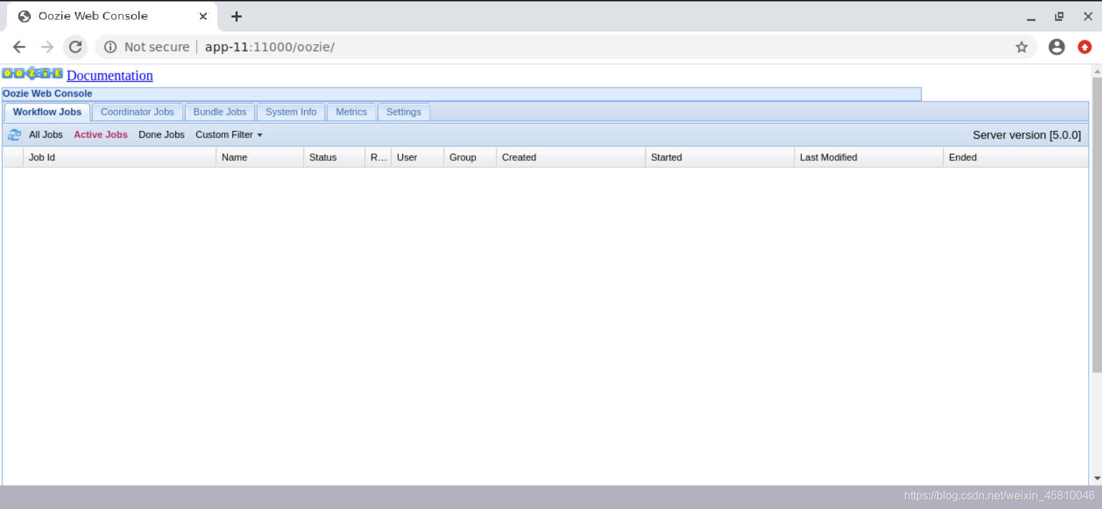Open the Custom Filter dropdown
This screenshot has width=1102, height=509.
(x=229, y=134)
